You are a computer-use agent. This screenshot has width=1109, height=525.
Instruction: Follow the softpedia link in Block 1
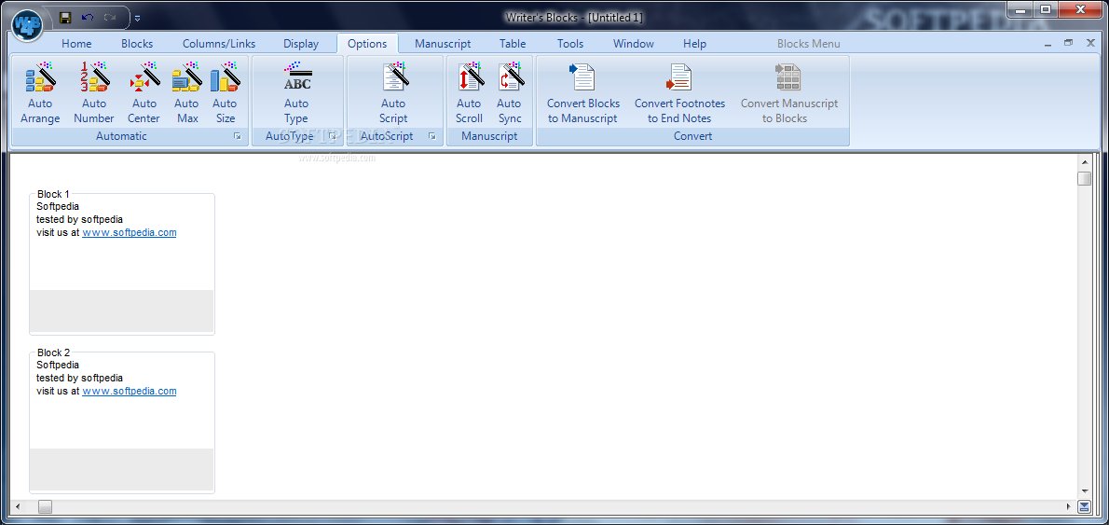130,232
